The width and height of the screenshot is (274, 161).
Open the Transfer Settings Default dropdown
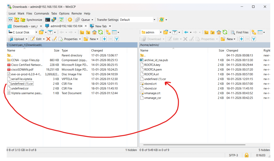click(154, 20)
